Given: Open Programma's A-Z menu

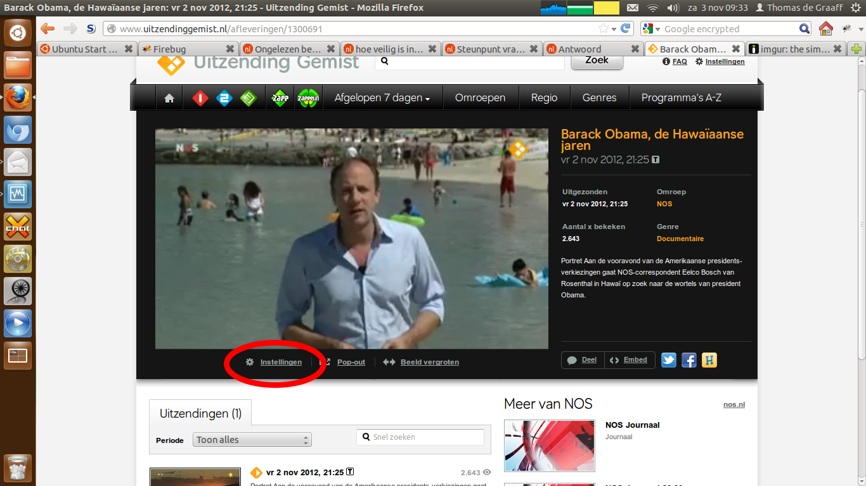Looking at the screenshot, I should pos(682,98).
